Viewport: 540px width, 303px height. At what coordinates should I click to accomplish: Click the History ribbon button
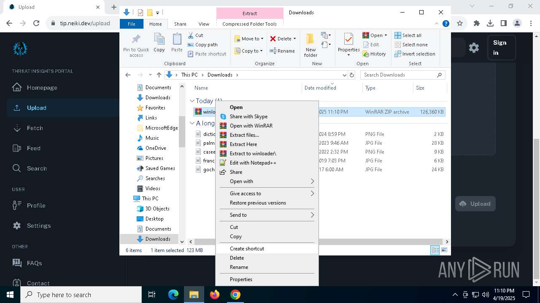(374, 54)
